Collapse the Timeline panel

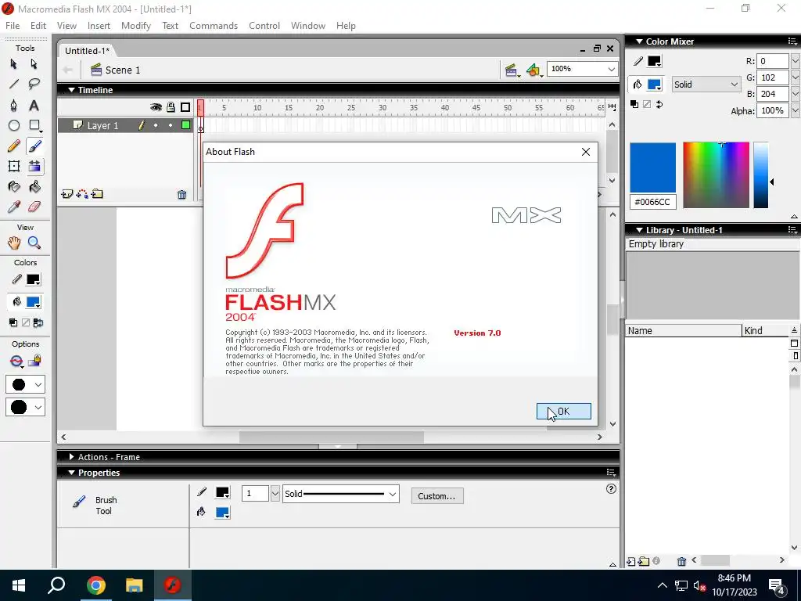[71, 90]
